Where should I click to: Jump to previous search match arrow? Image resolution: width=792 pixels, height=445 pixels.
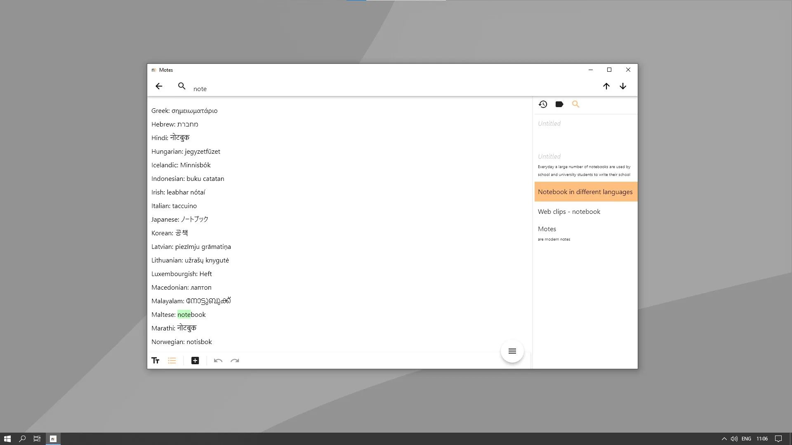[x=606, y=86]
